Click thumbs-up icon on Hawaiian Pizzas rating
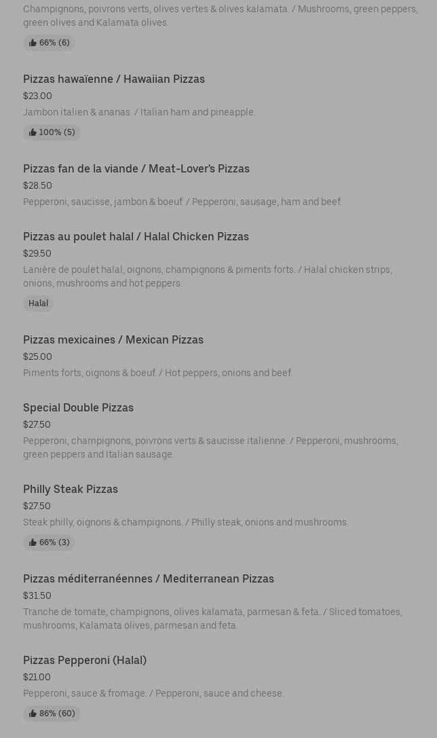Image resolution: width=437 pixels, height=738 pixels. [x=33, y=132]
